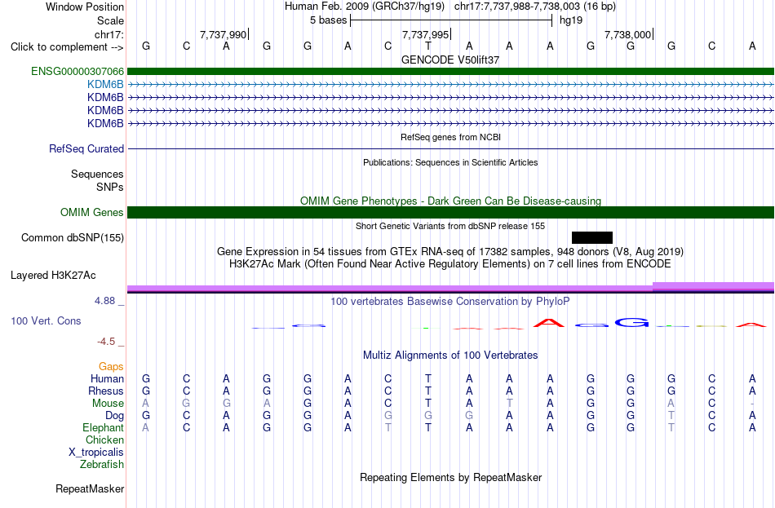
Task: Click the purple H3K27Ac signal bar
Action: point(450,288)
